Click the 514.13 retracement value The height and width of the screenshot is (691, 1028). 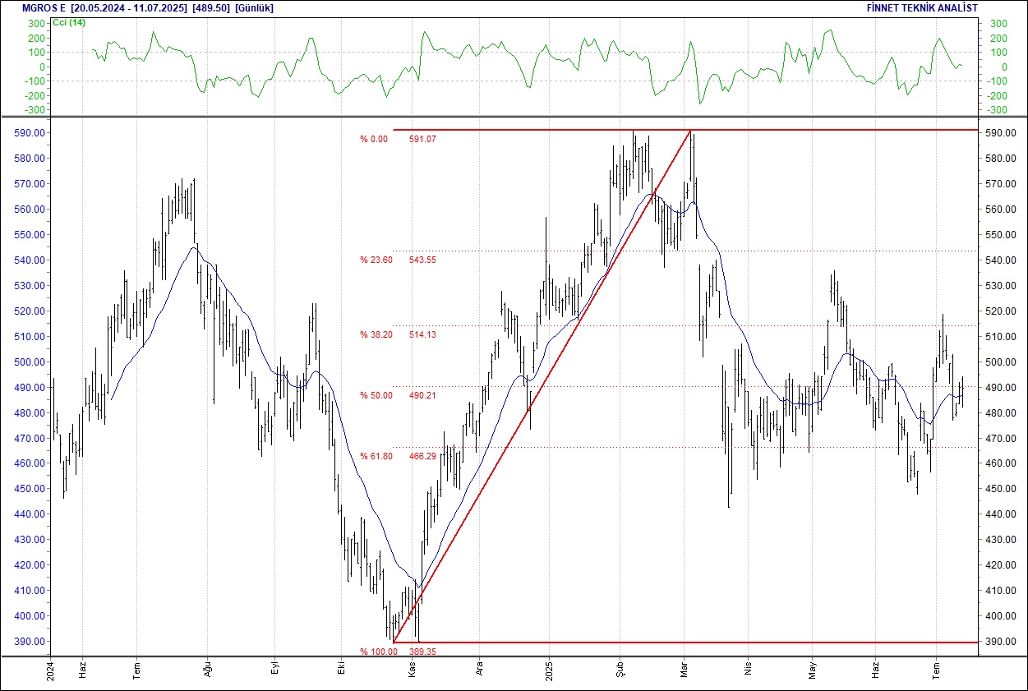[x=422, y=334]
